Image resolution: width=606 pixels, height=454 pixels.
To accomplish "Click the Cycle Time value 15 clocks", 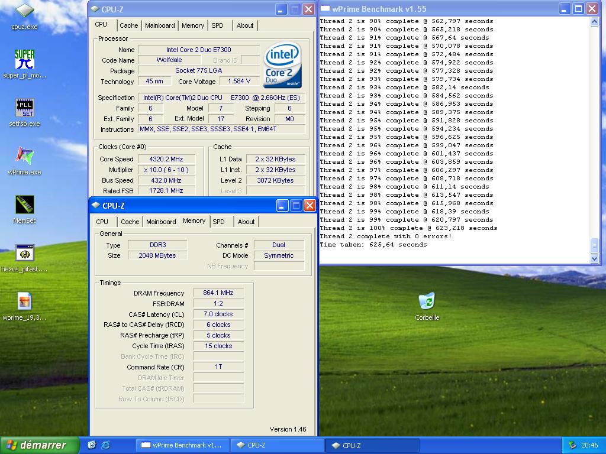I will 218,346.
